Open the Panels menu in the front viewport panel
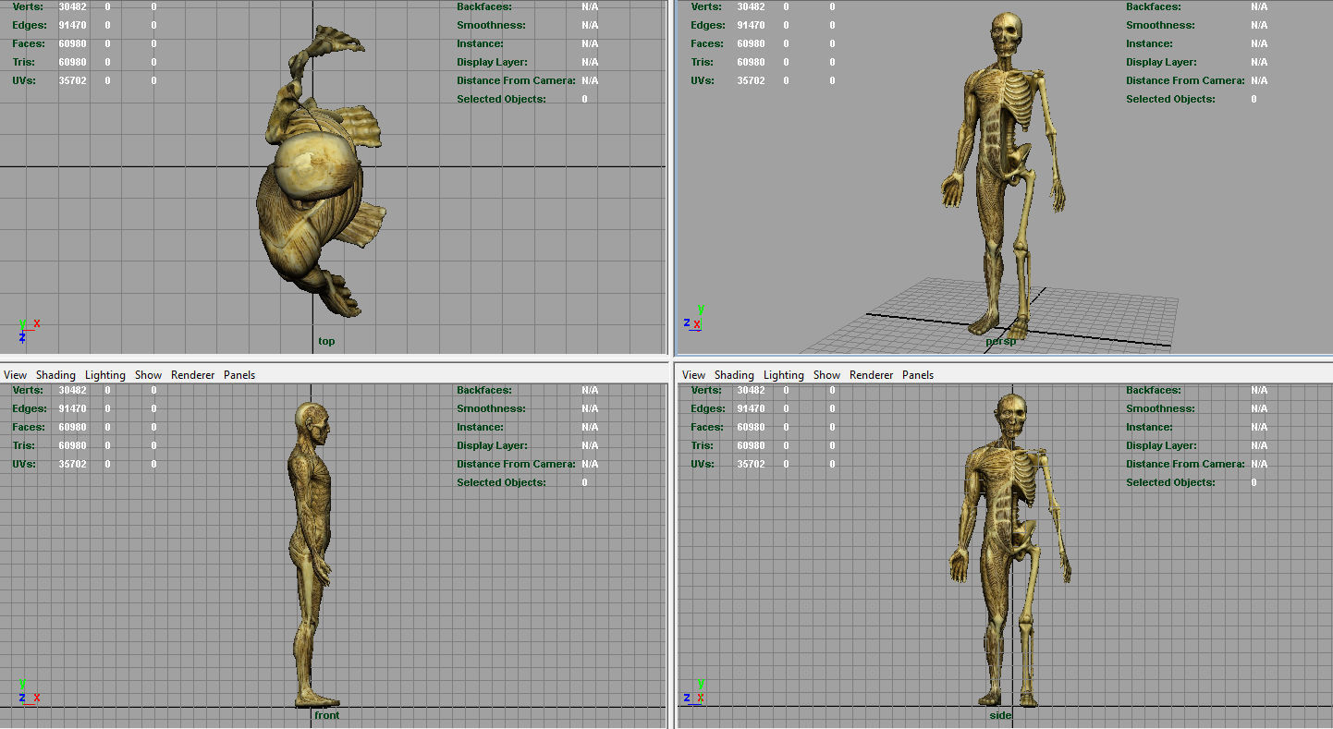 click(239, 375)
